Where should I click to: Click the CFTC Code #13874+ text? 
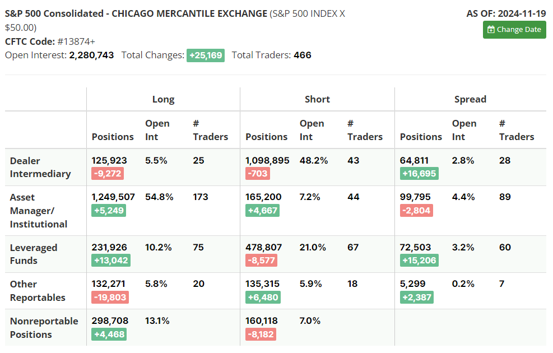tap(50, 41)
